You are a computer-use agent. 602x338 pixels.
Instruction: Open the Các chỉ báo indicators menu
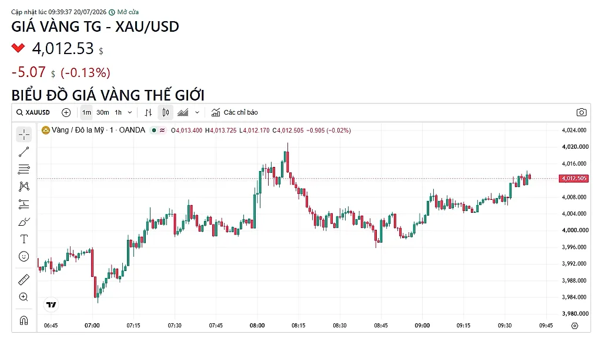pos(235,112)
